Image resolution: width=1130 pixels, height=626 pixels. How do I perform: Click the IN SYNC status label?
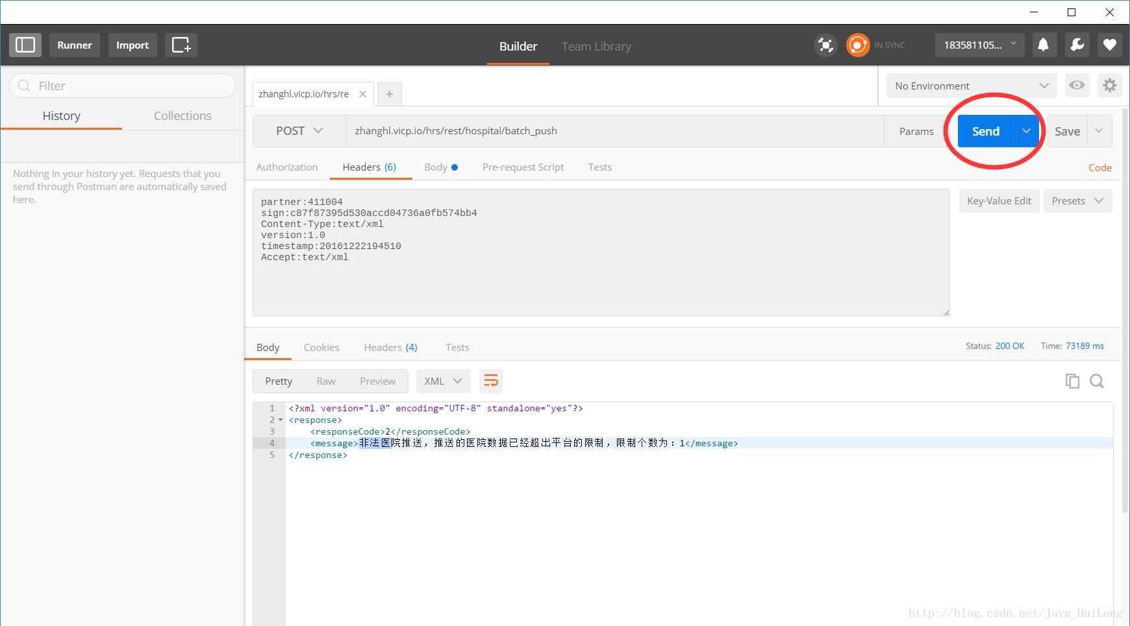(890, 45)
